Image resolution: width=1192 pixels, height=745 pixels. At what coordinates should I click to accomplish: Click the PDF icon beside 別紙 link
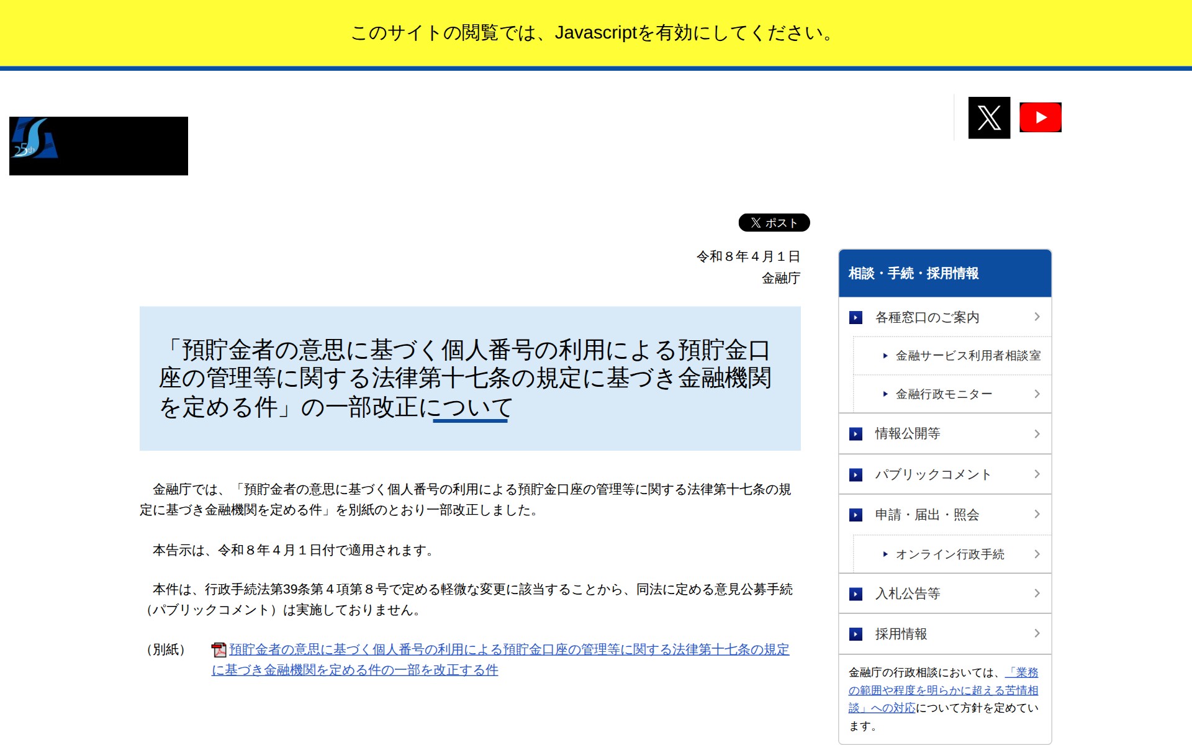[x=219, y=649]
